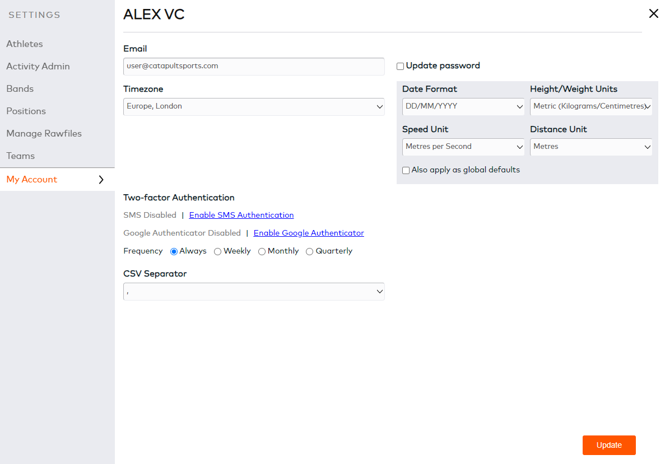Navigate to Teams settings
Image resolution: width=665 pixels, height=464 pixels.
20,156
